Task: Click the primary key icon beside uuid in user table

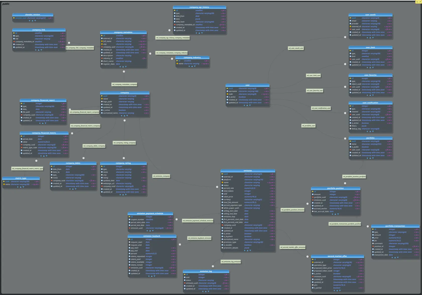Action: (x=228, y=88)
